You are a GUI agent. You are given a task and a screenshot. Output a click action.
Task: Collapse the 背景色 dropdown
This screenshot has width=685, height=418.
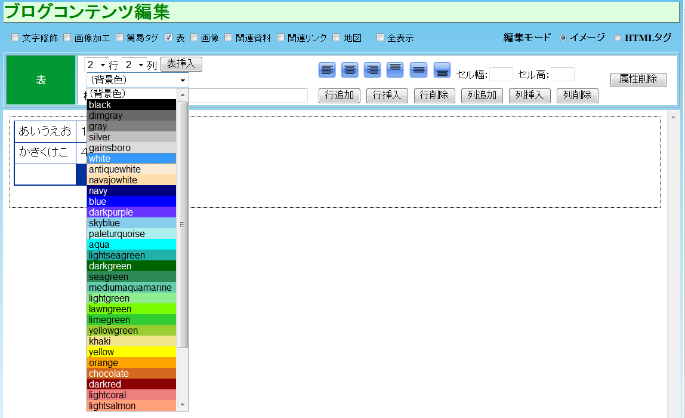pos(138,80)
